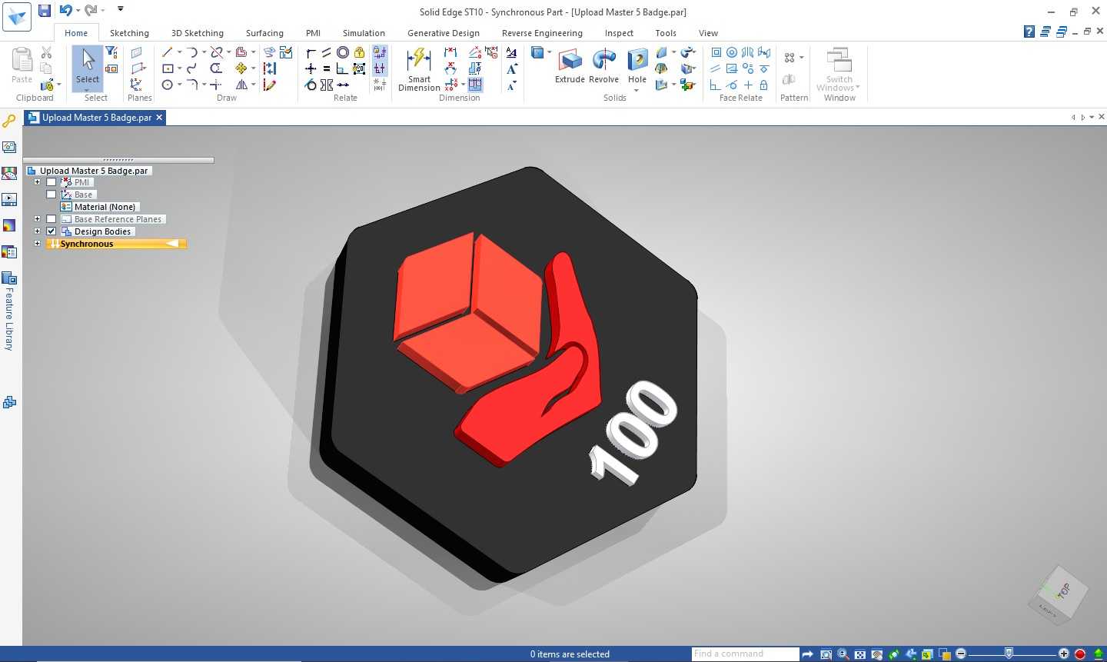1107x662 pixels.
Task: Open the View ribbon tab
Action: click(x=708, y=33)
